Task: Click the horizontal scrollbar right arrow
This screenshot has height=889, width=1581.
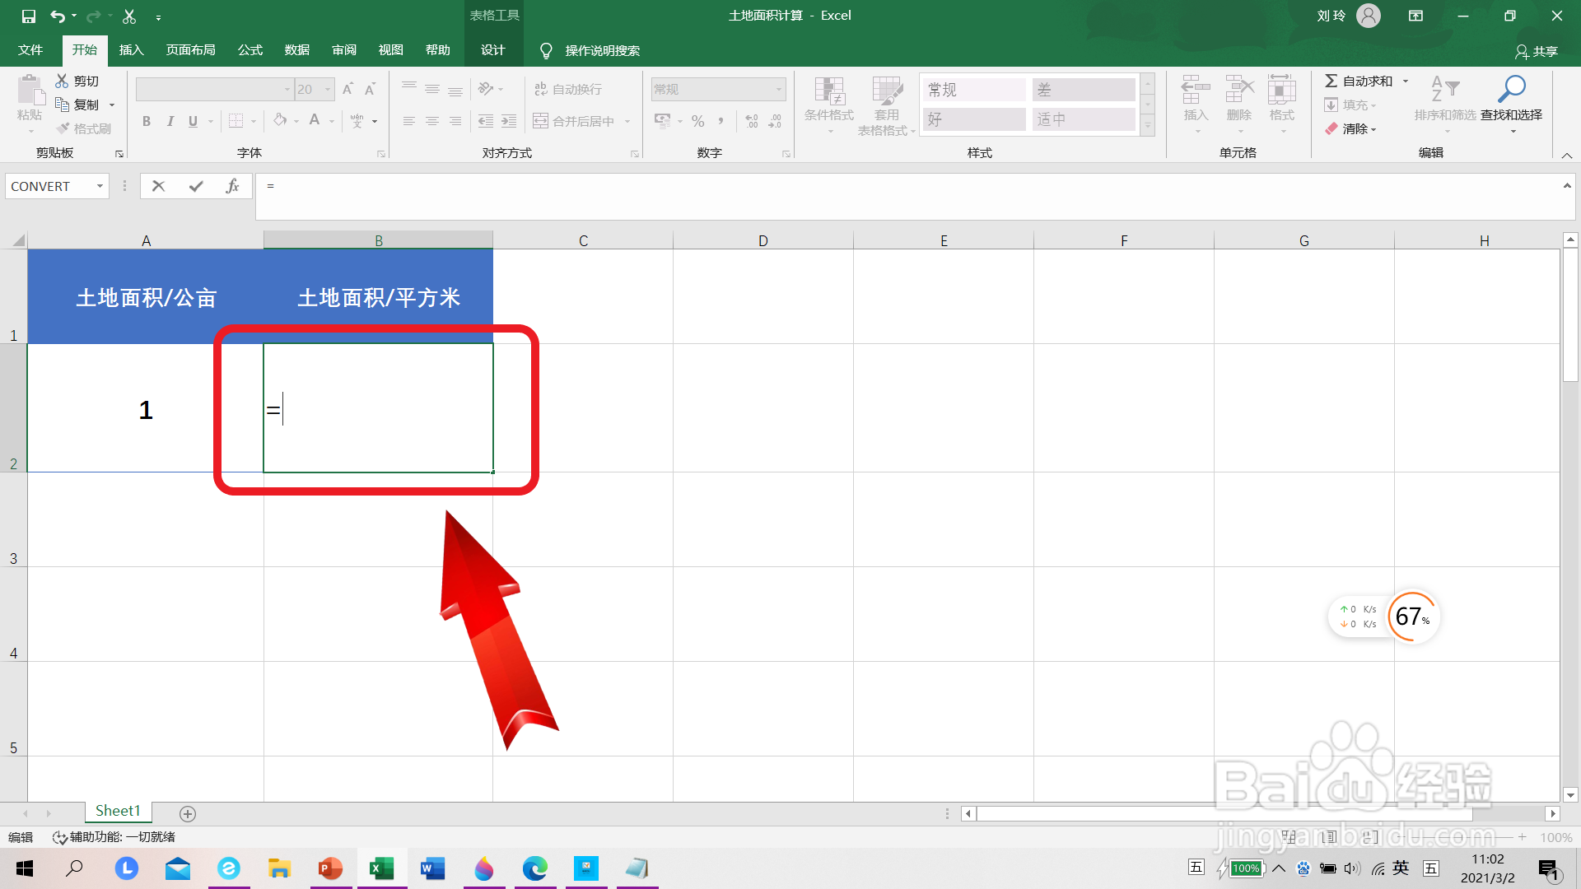Action: [x=1552, y=813]
